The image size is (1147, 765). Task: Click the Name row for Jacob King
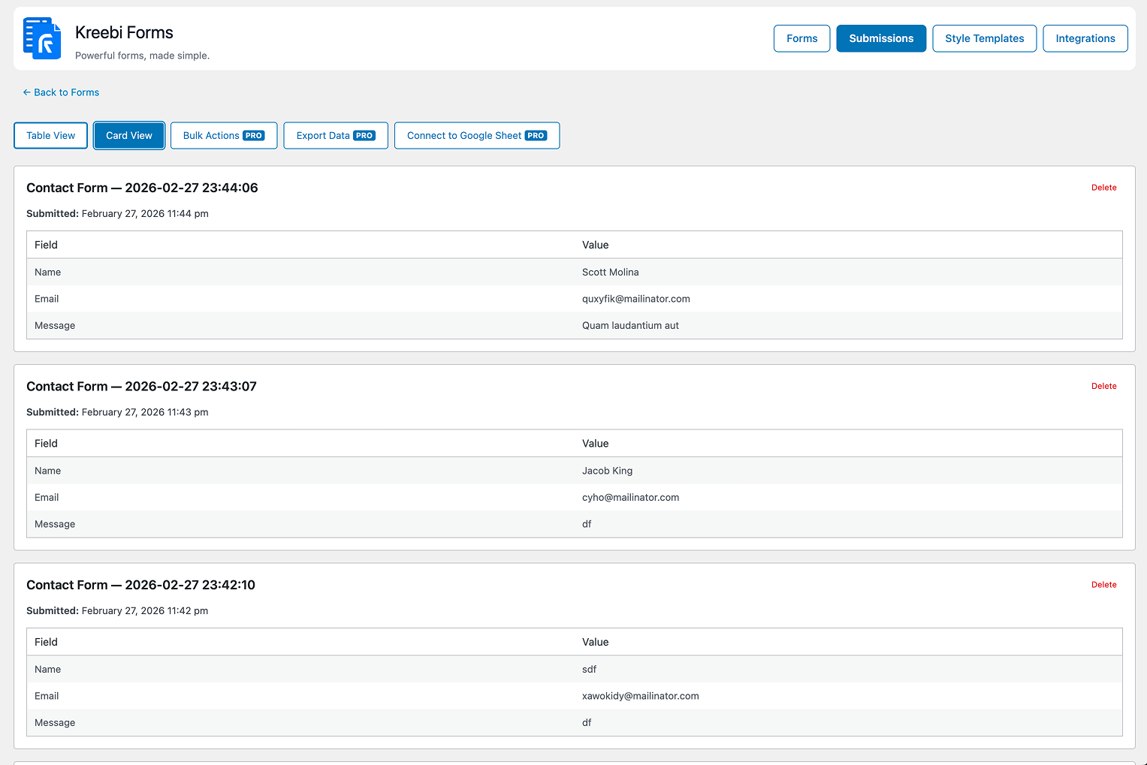pyautogui.click(x=47, y=471)
